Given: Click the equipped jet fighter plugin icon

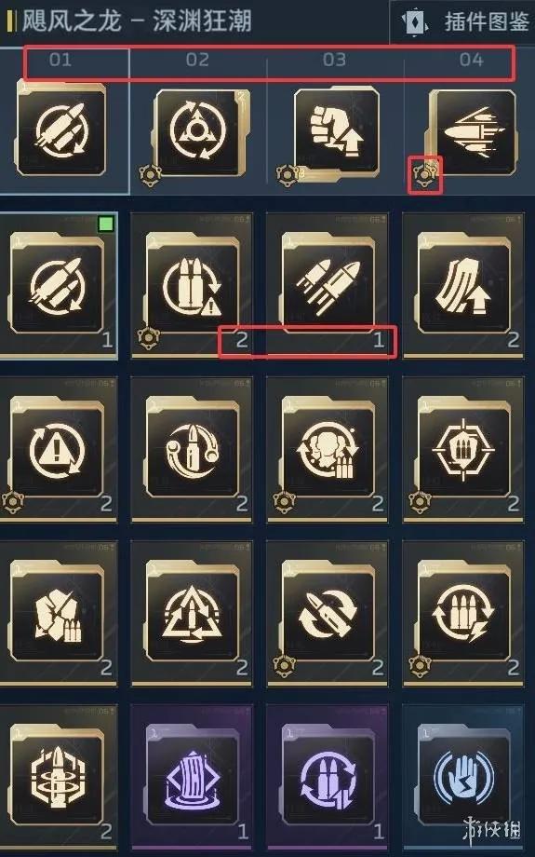Looking at the screenshot, I should [x=471, y=133].
